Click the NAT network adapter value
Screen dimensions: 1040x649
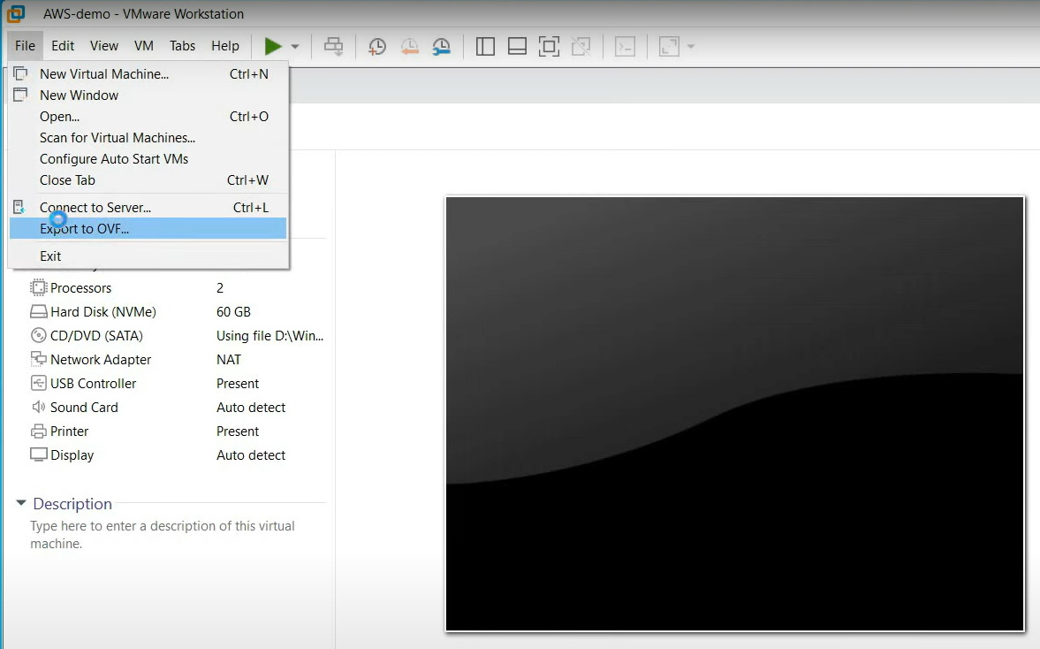pos(229,360)
